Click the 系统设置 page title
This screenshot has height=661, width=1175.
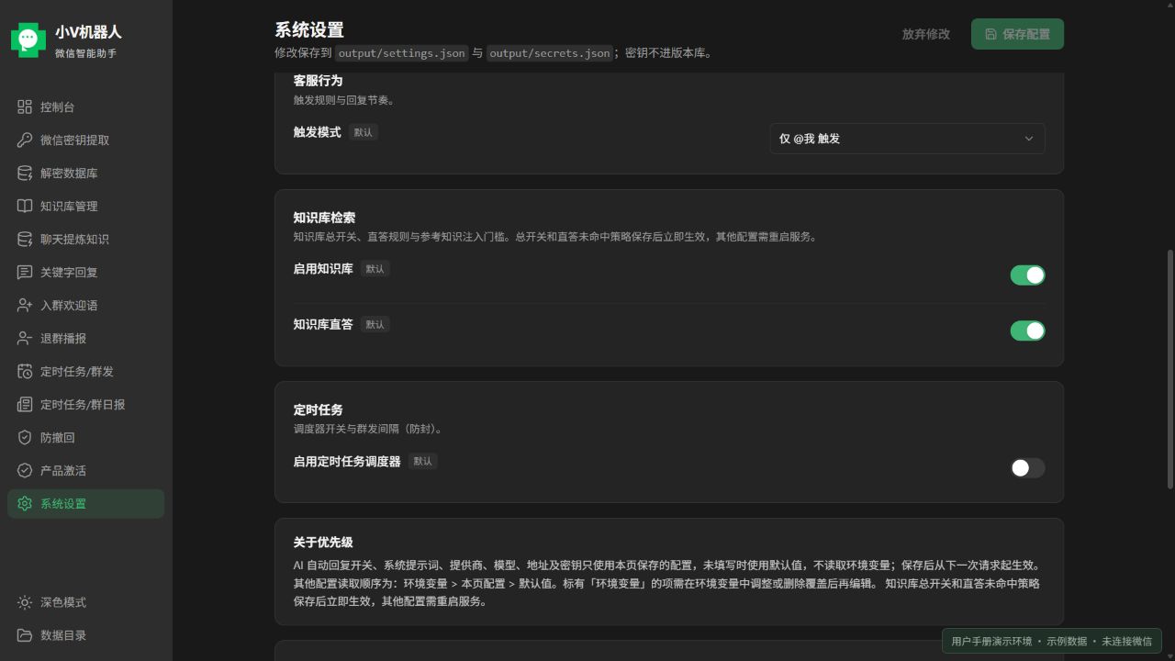click(309, 30)
